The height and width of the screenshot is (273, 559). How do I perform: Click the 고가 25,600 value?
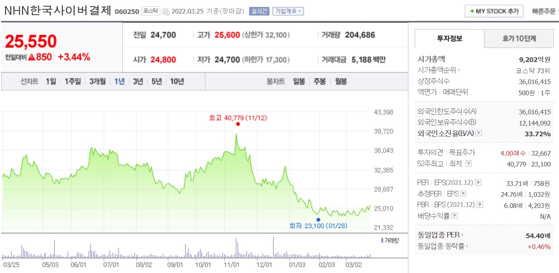click(227, 35)
